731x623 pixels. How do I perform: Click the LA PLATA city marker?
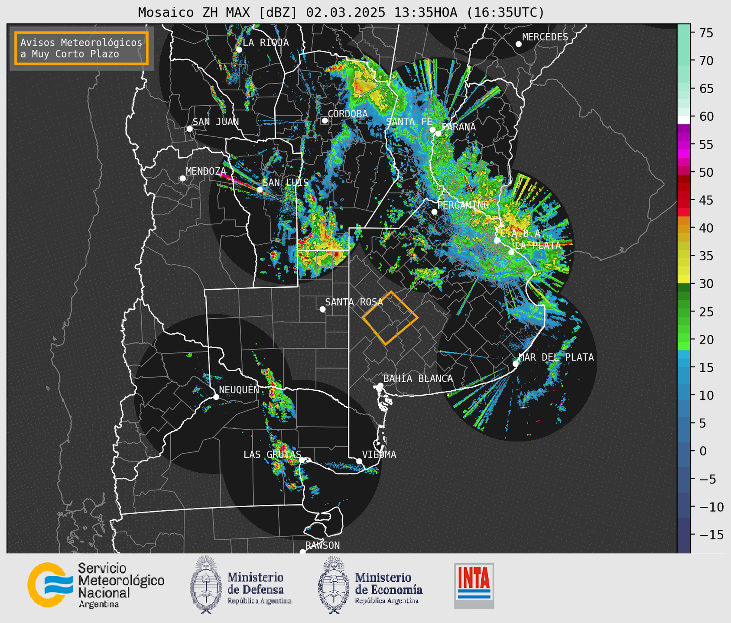tap(511, 252)
